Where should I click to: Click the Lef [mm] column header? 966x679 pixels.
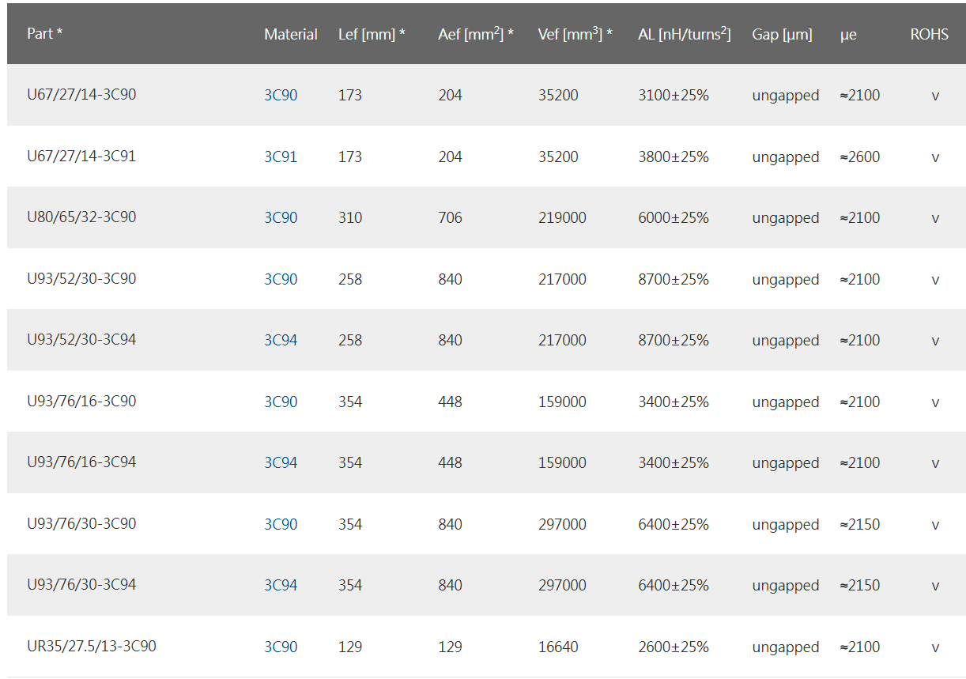click(x=372, y=34)
